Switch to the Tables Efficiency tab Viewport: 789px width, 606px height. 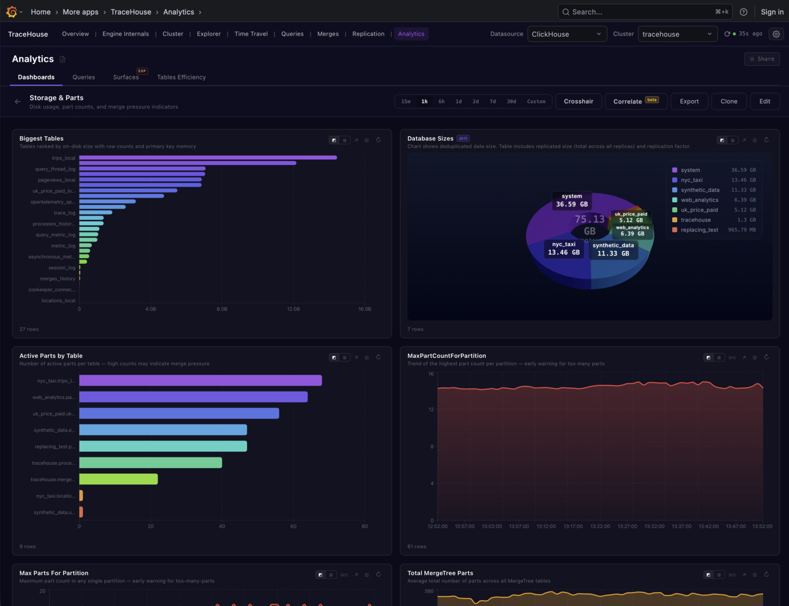[x=181, y=77]
